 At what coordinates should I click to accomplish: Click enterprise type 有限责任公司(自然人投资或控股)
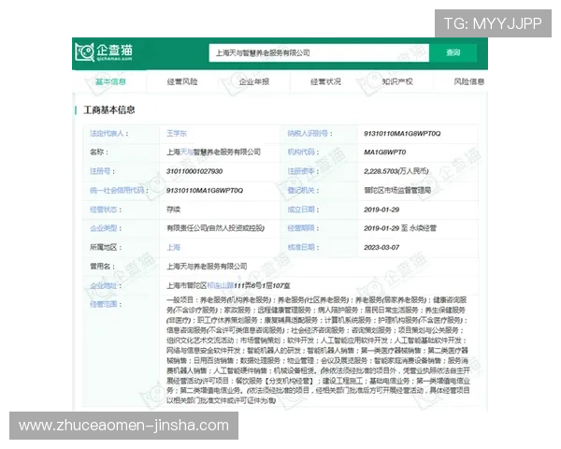click(x=215, y=228)
